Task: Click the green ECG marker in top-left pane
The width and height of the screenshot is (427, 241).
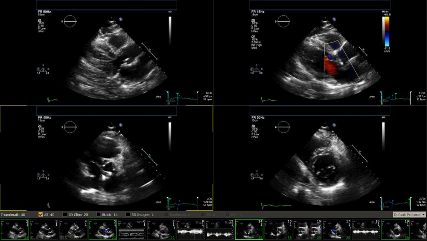Action: [x=177, y=94]
